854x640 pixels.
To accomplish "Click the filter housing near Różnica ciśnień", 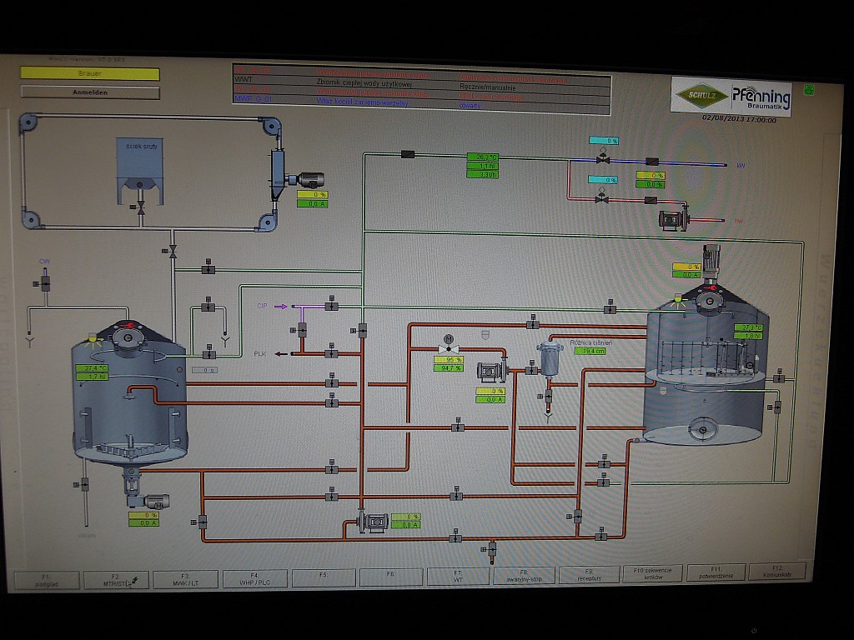I will tap(549, 358).
